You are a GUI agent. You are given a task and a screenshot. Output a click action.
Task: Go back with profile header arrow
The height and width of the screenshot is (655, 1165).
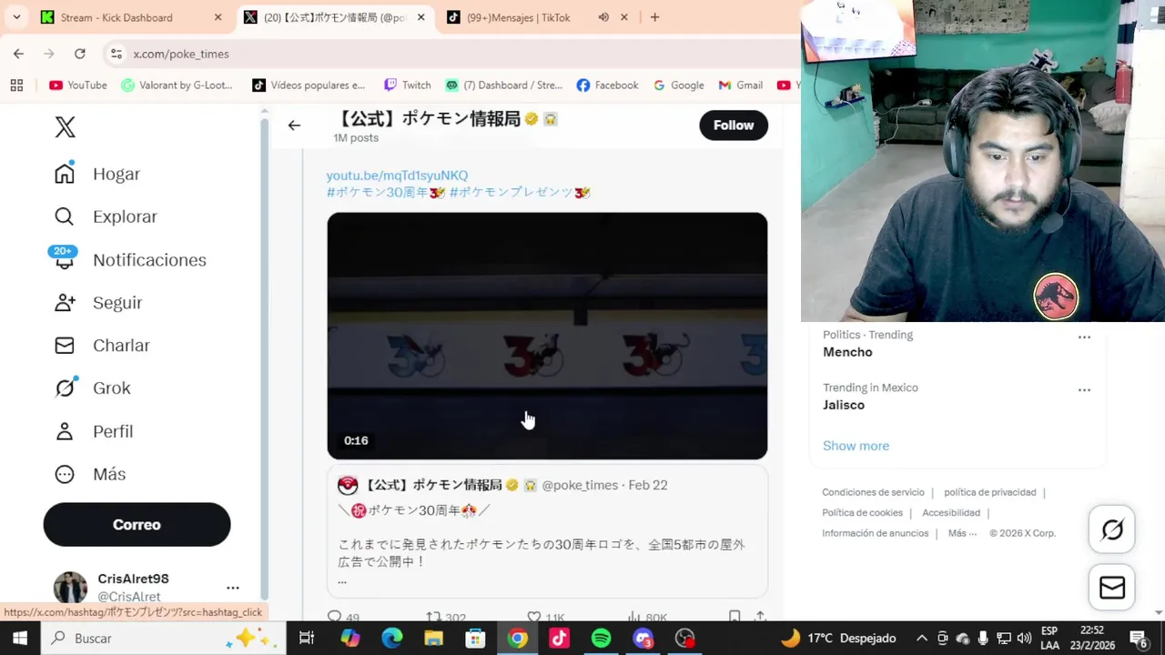pos(294,126)
